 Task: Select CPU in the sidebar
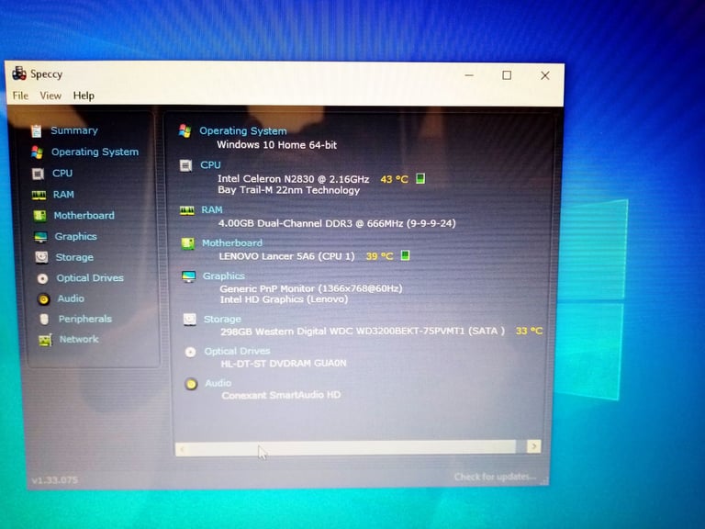(x=62, y=174)
